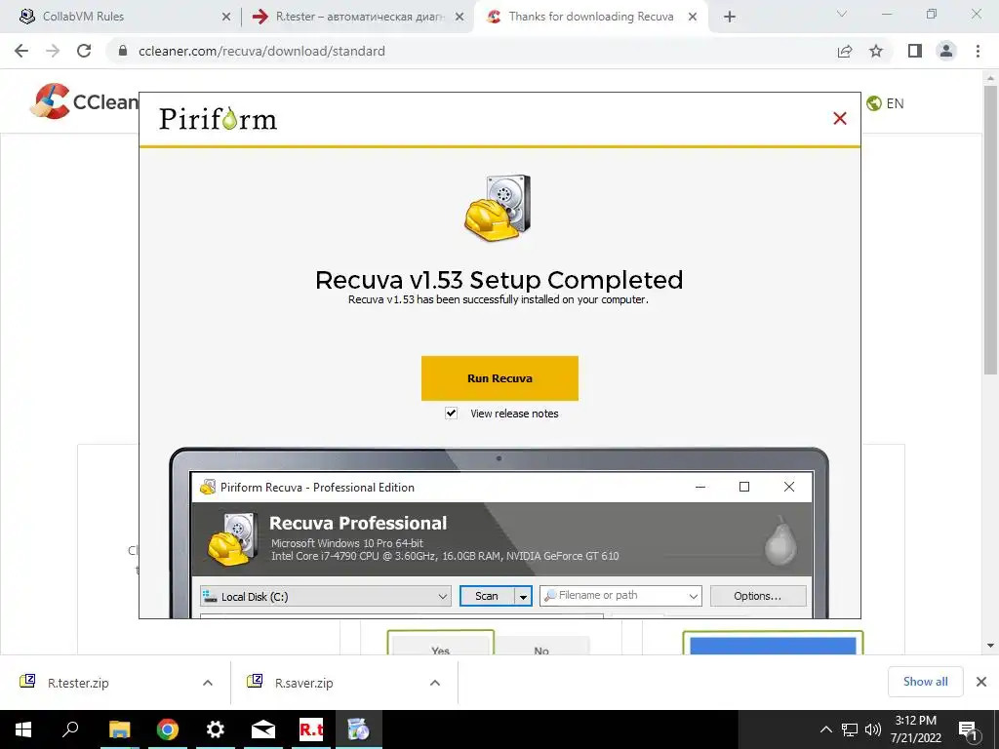999x749 pixels.
Task: Open Chrome's tab search chevron
Action: coord(842,14)
